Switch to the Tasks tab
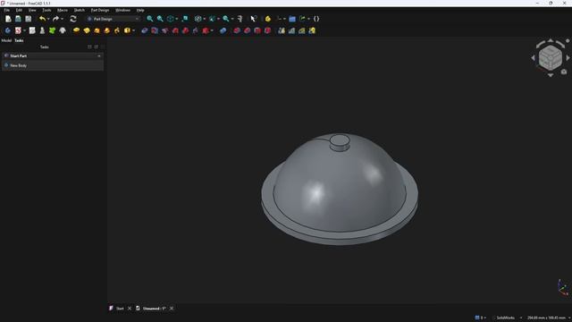572x322 pixels. pyautogui.click(x=19, y=40)
